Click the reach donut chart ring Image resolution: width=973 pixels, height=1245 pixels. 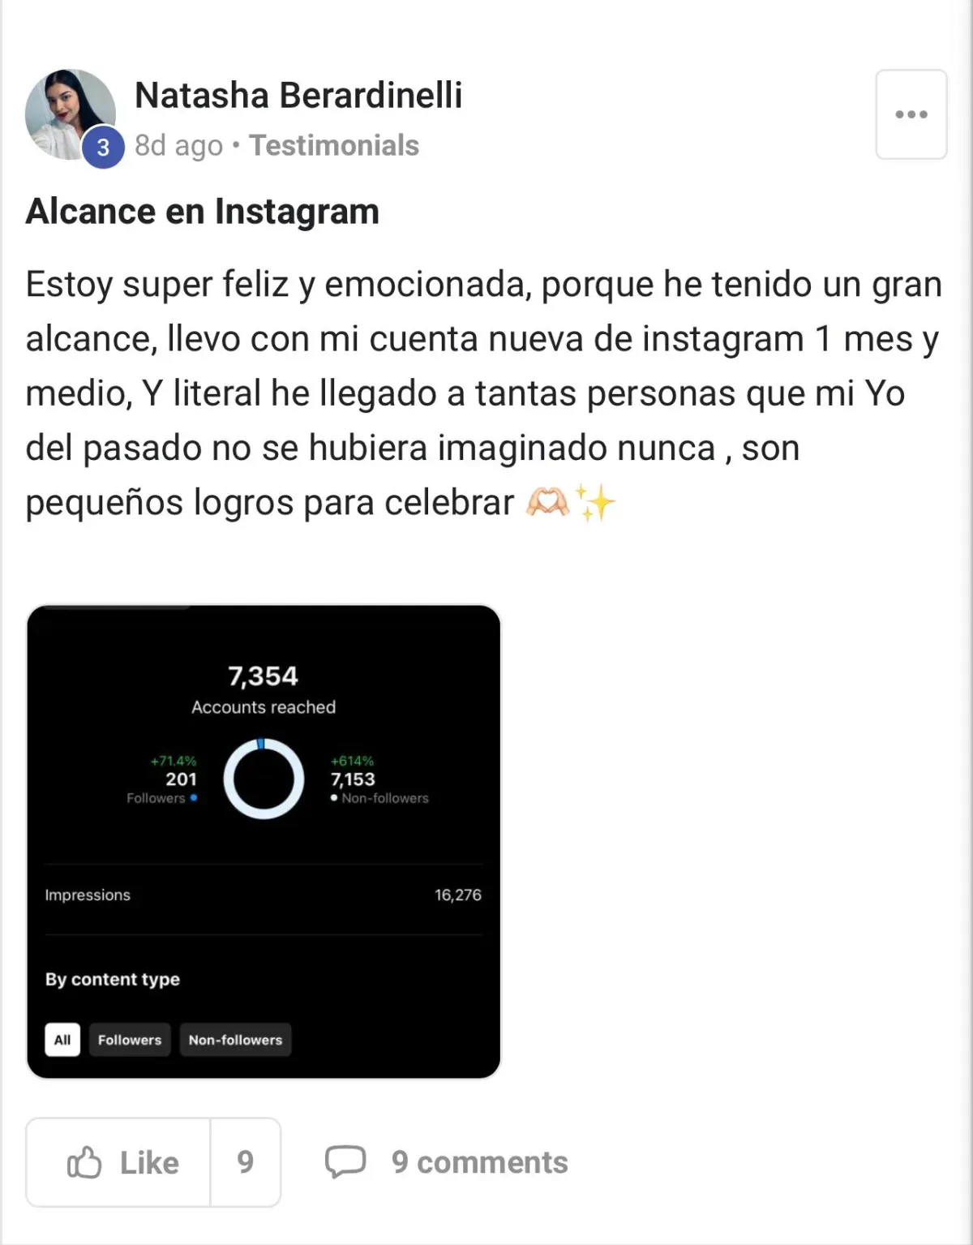tap(264, 779)
